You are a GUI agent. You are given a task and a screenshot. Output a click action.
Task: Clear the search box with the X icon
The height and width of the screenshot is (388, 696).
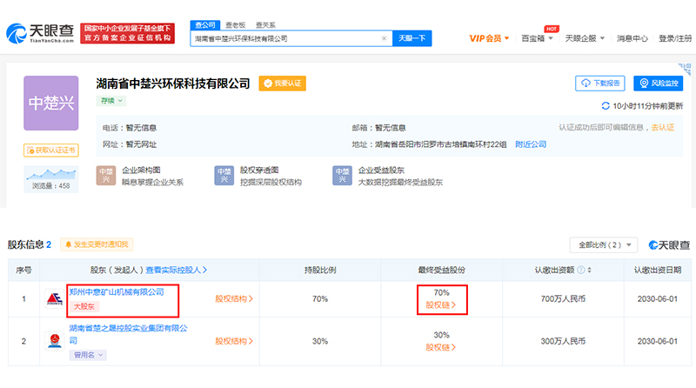[384, 38]
